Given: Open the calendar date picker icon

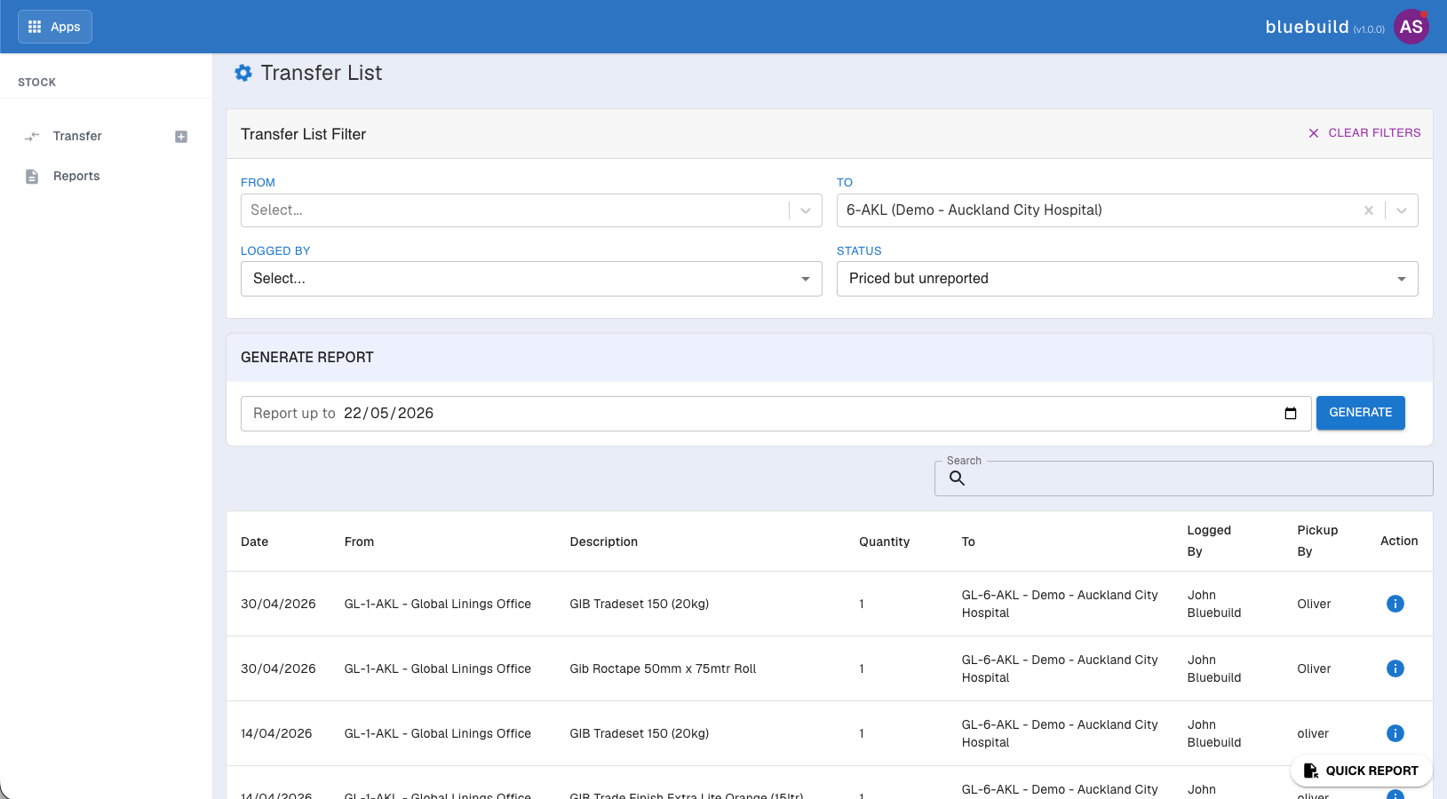Looking at the screenshot, I should pyautogui.click(x=1291, y=414).
